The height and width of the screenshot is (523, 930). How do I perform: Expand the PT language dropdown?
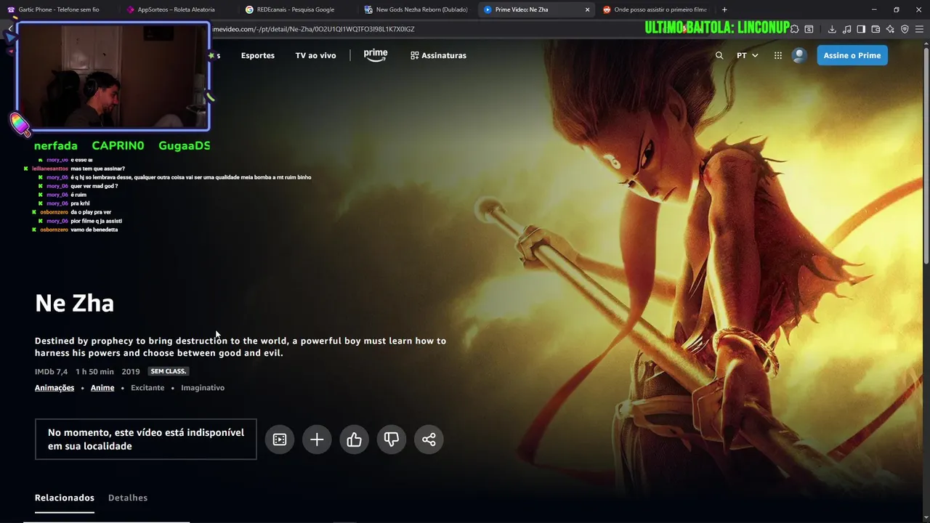748,55
